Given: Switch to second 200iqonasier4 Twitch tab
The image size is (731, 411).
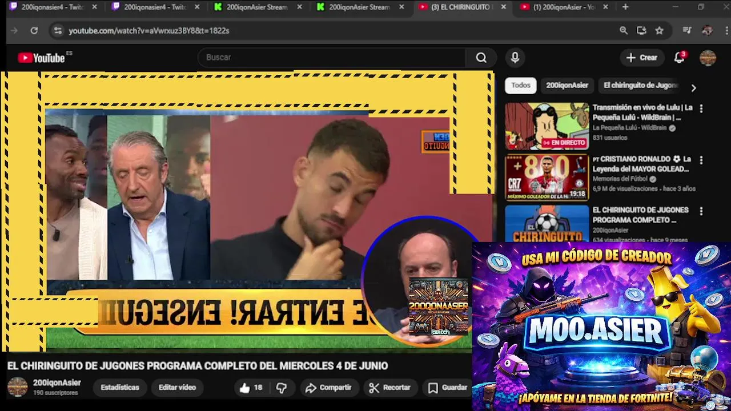Looking at the screenshot, I should point(155,7).
